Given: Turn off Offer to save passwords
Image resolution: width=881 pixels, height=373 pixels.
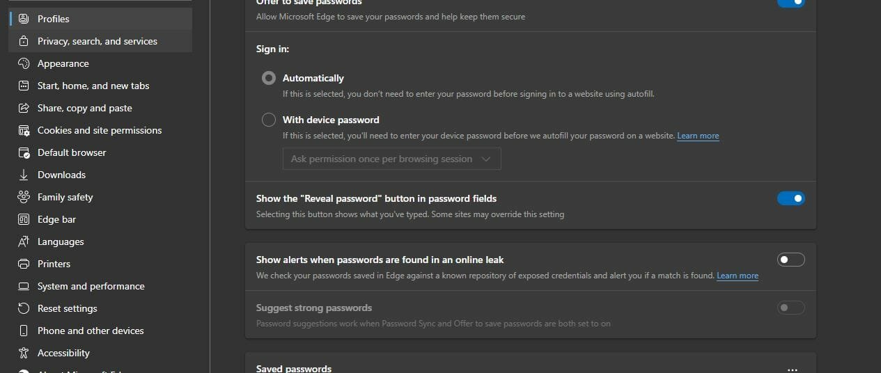Looking at the screenshot, I should [790, 3].
